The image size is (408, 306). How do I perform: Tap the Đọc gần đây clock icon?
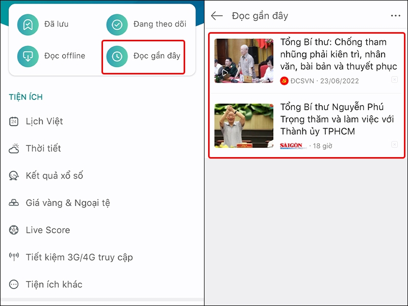point(117,56)
